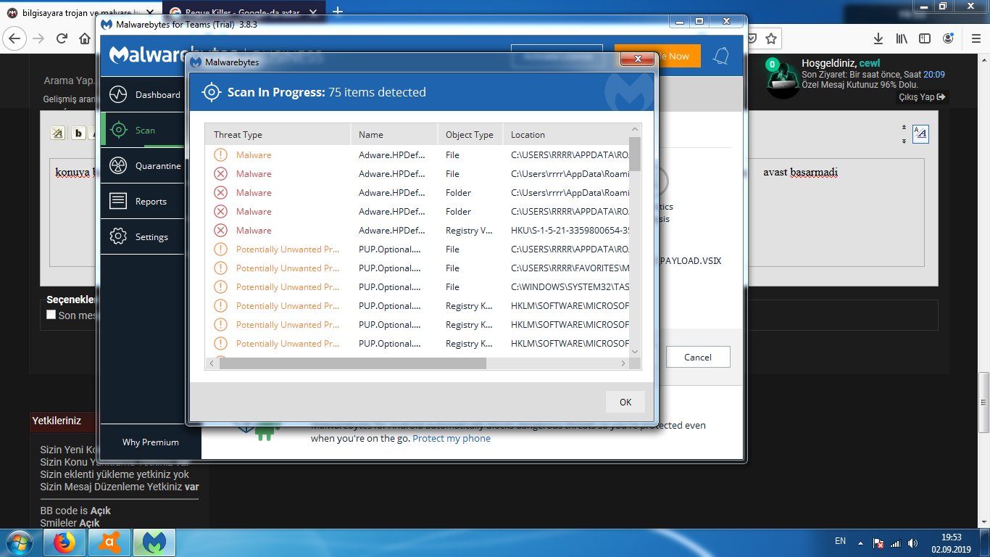Open Firefox from the taskbar

click(x=65, y=542)
